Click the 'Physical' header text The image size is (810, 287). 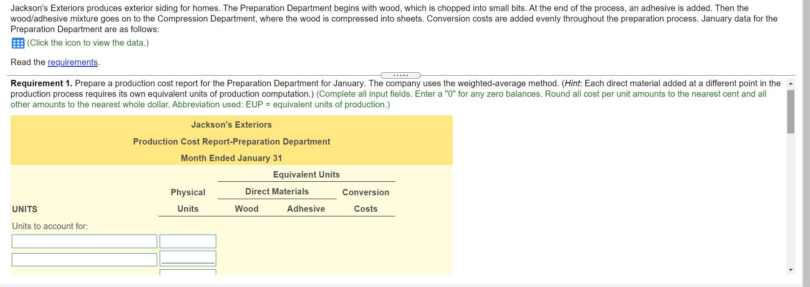[188, 192]
